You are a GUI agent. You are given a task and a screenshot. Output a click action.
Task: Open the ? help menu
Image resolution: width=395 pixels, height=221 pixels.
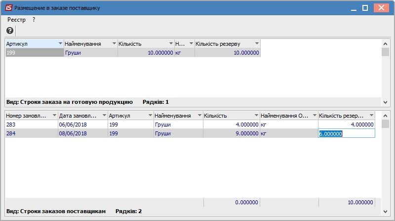click(x=34, y=20)
